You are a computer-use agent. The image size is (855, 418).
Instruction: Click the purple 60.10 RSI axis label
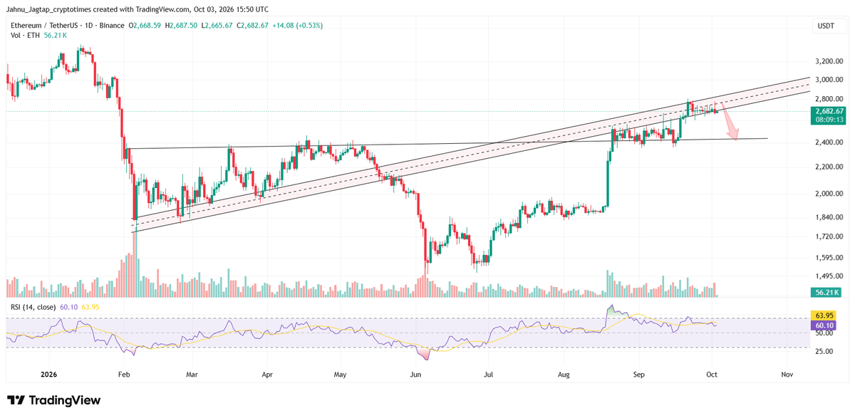[824, 325]
